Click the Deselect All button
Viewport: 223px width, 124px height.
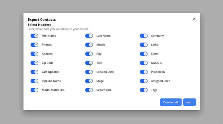171,102
